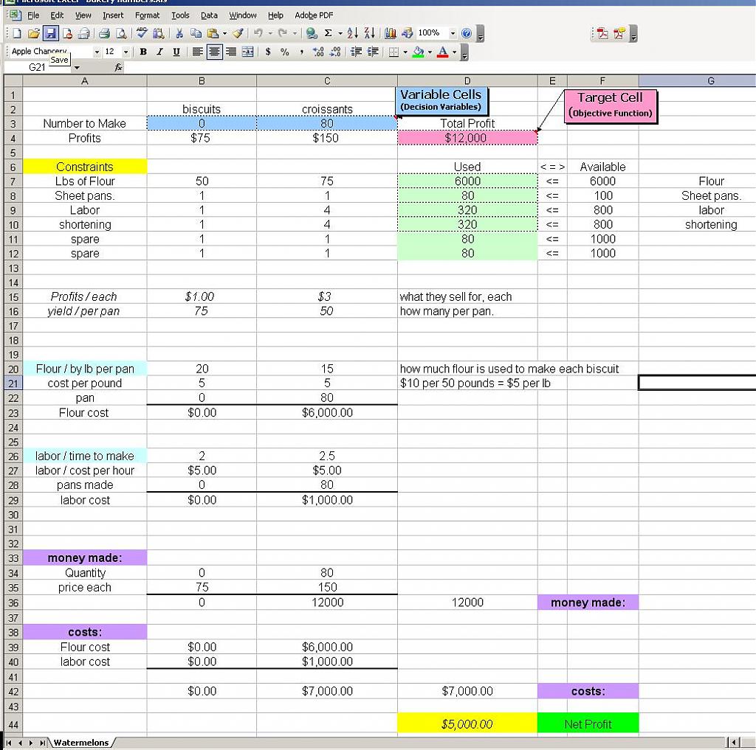Toggle Bold formatting
The height and width of the screenshot is (750, 756).
[x=143, y=52]
